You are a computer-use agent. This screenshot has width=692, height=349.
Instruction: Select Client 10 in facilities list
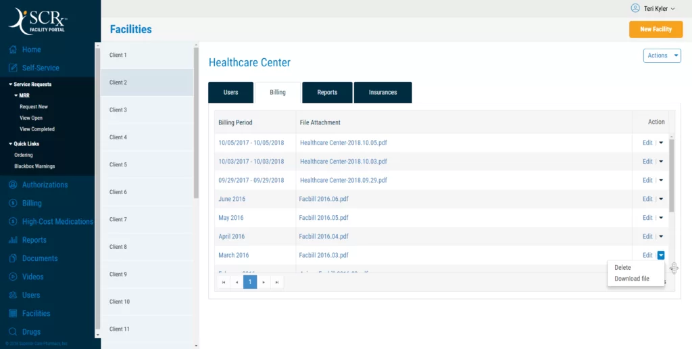click(147, 301)
